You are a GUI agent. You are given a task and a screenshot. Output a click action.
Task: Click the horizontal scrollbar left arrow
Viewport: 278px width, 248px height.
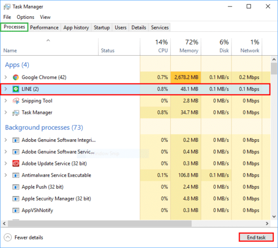click(4, 224)
